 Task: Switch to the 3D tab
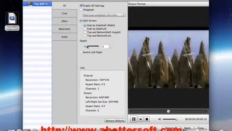[x=65, y=6]
